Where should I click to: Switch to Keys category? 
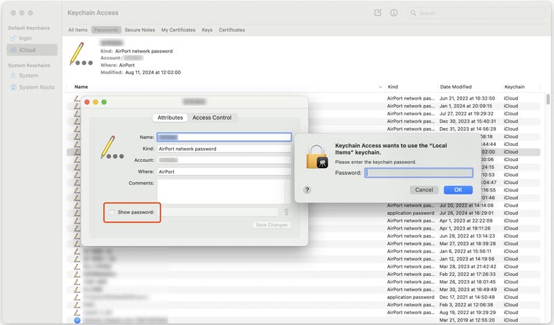pyautogui.click(x=207, y=30)
